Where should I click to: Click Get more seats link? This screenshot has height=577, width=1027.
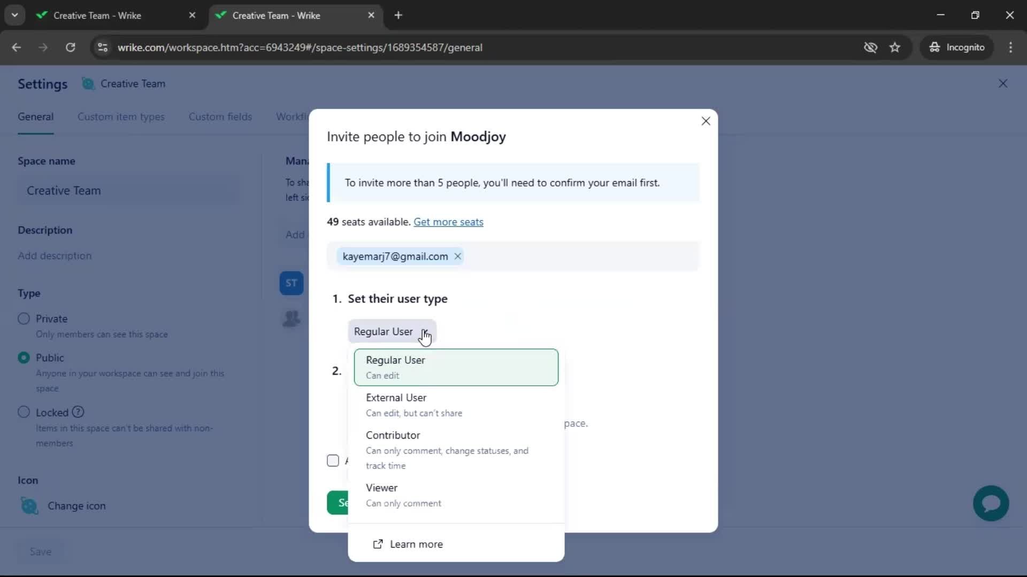tap(448, 222)
